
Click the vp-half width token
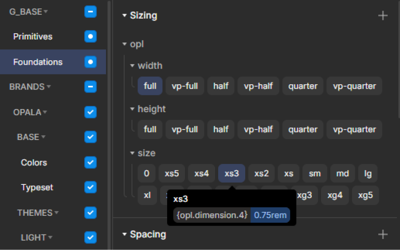(x=258, y=86)
